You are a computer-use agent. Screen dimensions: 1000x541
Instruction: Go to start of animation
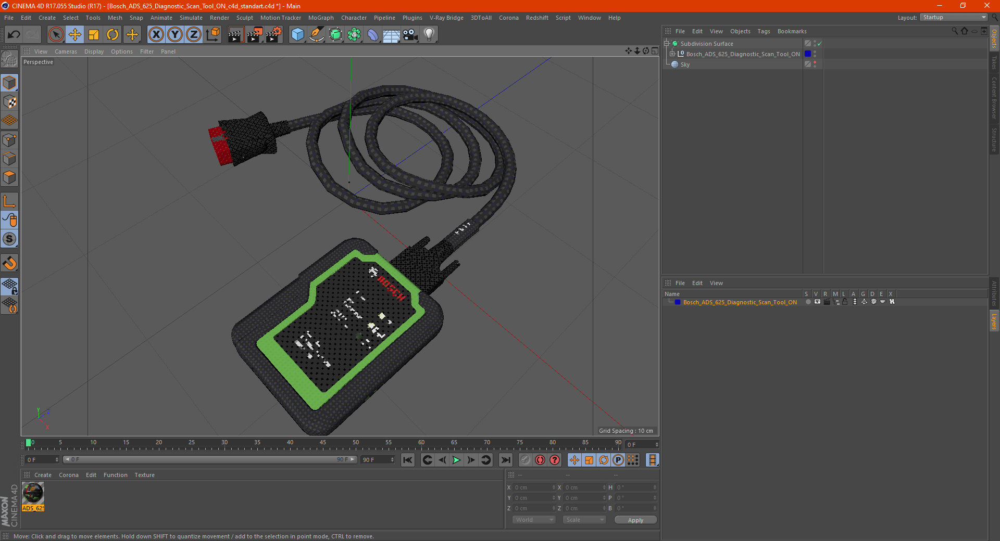pyautogui.click(x=408, y=460)
